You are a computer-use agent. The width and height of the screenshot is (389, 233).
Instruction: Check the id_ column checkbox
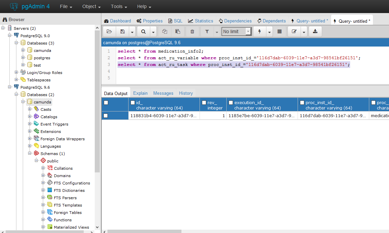(133, 102)
